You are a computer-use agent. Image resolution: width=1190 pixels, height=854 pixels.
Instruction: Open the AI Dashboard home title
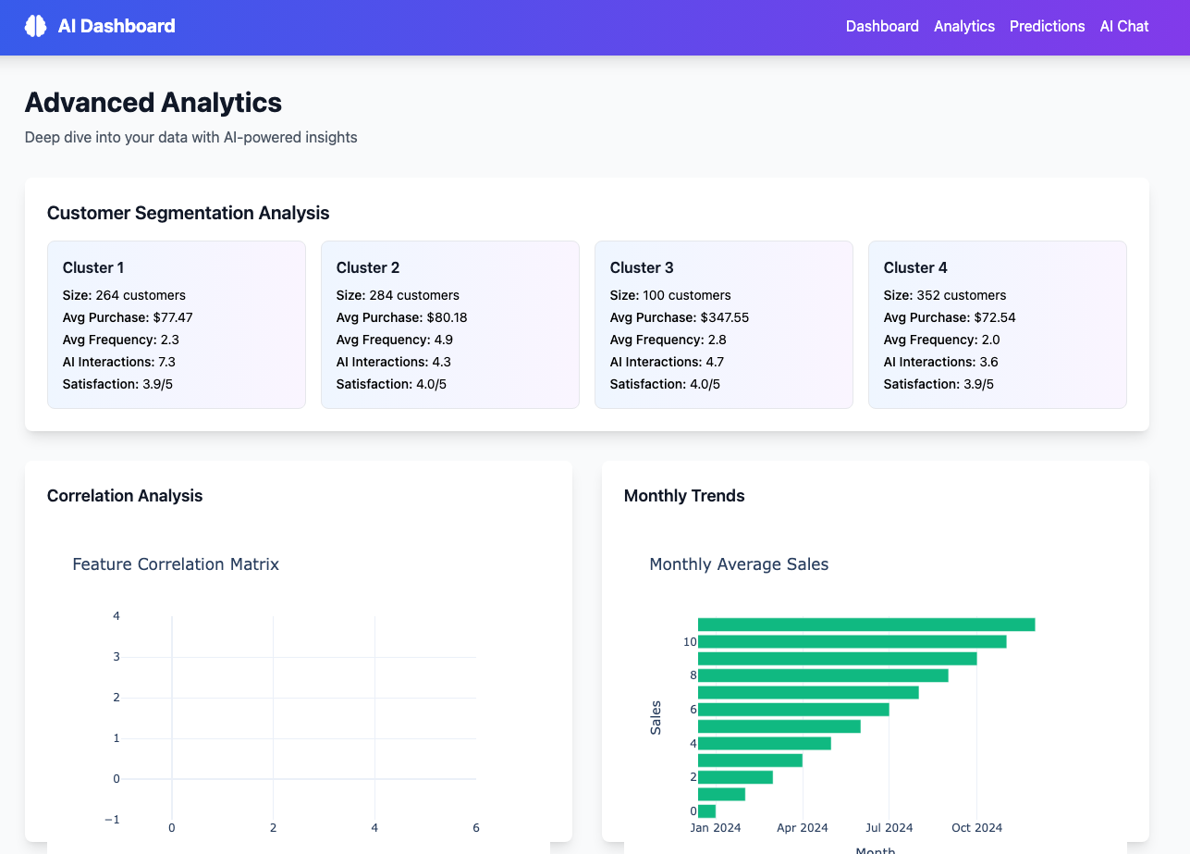(116, 26)
